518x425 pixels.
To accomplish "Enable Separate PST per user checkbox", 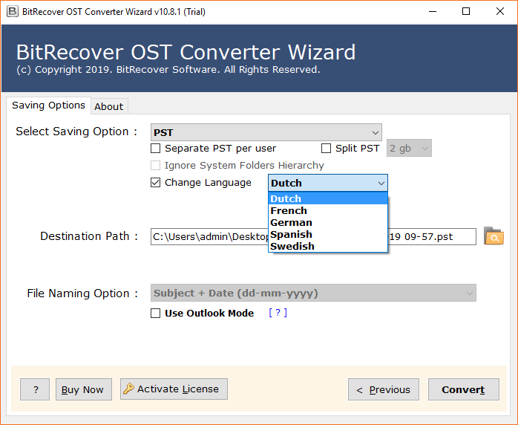I will (155, 148).
